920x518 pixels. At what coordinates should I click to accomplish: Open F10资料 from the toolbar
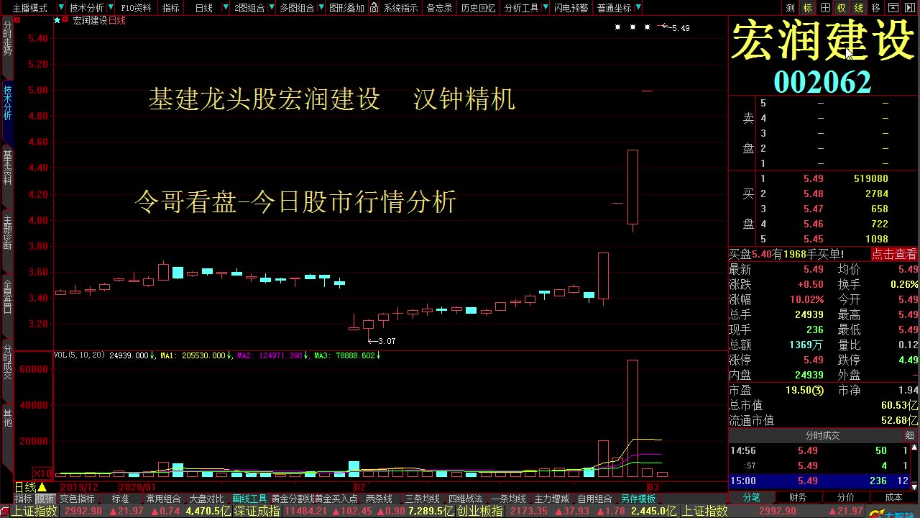click(x=136, y=8)
